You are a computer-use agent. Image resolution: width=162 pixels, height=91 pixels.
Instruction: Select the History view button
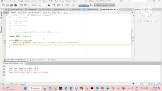click(13, 13)
